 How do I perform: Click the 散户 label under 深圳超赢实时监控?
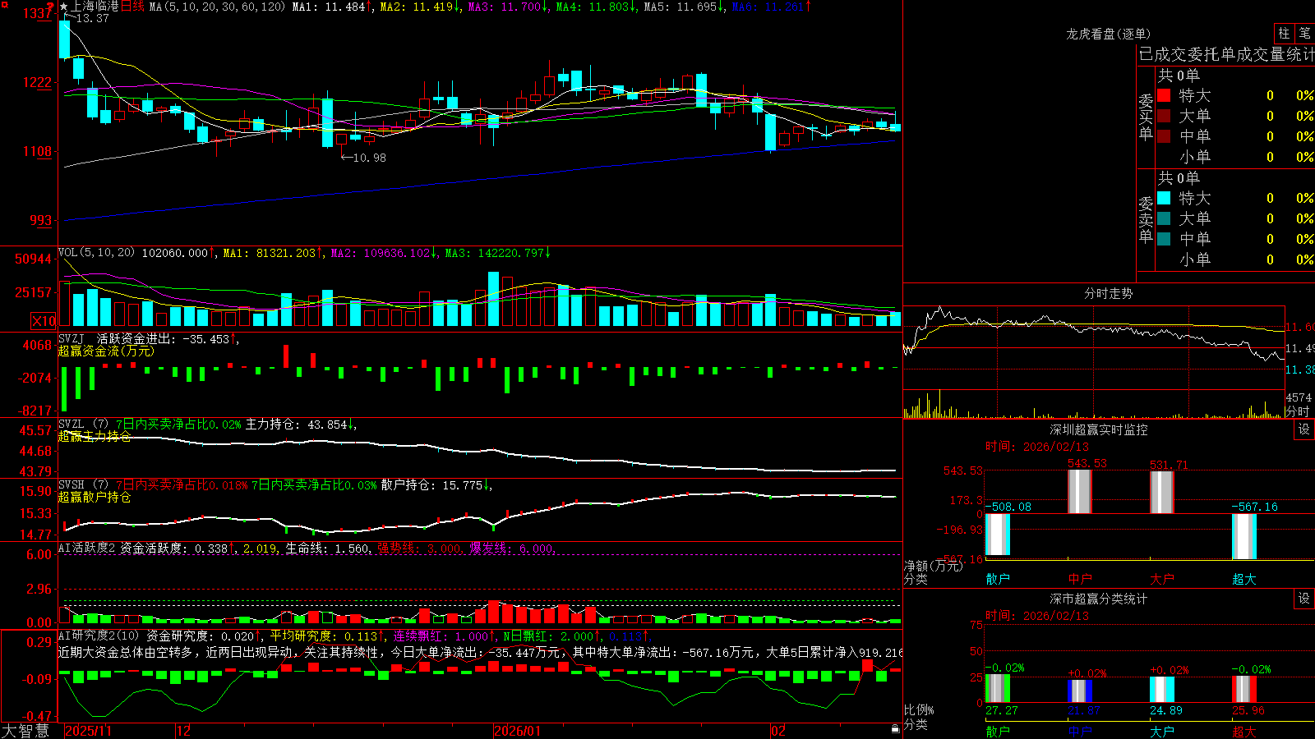click(x=998, y=579)
